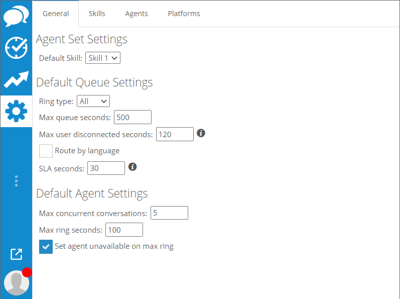Switch to the Skills tab

pos(97,14)
